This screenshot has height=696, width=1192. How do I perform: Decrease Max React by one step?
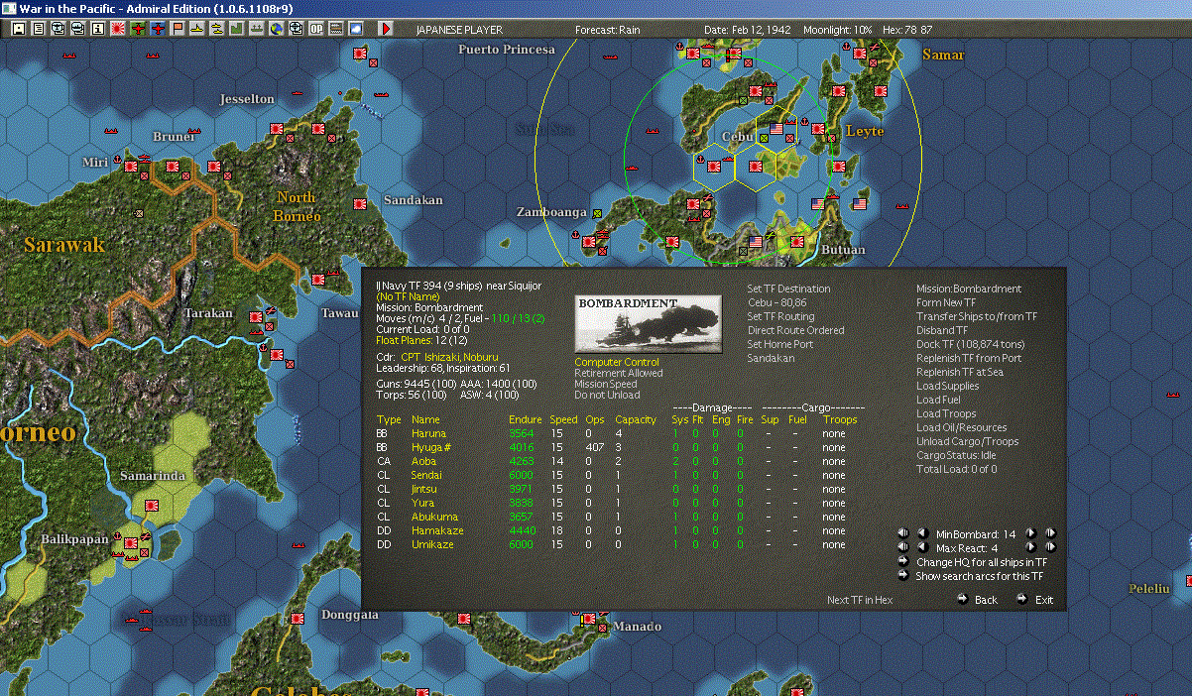coord(921,547)
